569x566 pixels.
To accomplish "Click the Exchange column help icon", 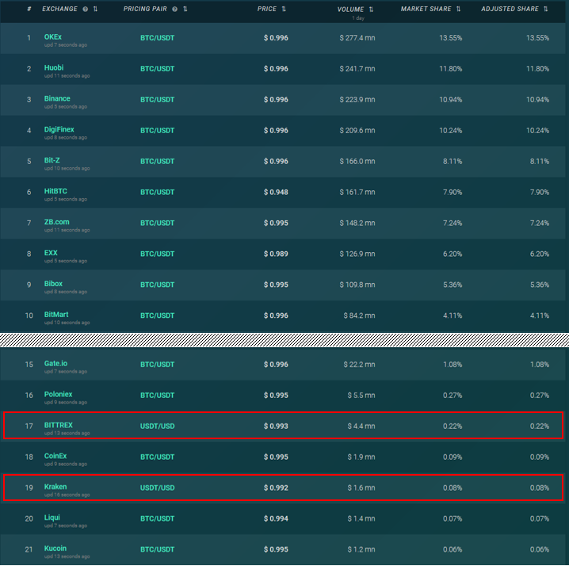I will click(x=86, y=9).
